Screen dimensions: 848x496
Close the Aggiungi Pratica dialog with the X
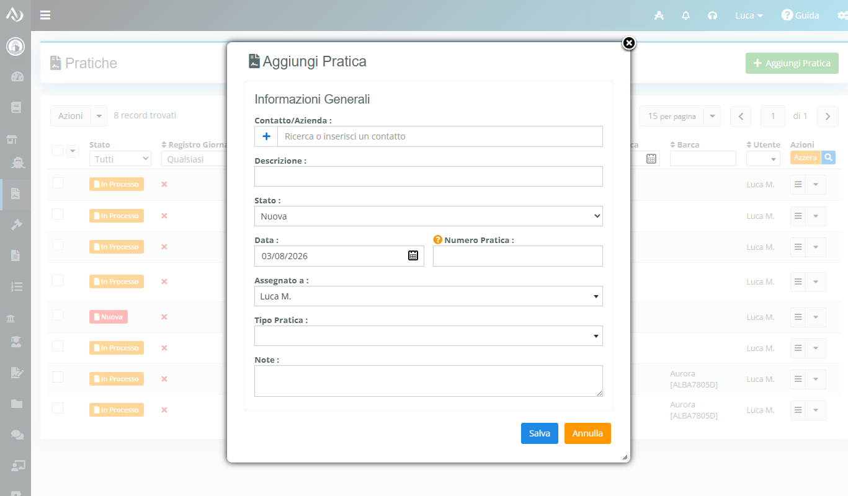629,43
